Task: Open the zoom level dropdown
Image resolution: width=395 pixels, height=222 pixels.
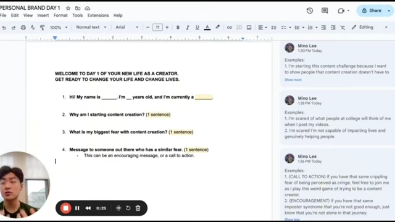Action: pyautogui.click(x=59, y=27)
